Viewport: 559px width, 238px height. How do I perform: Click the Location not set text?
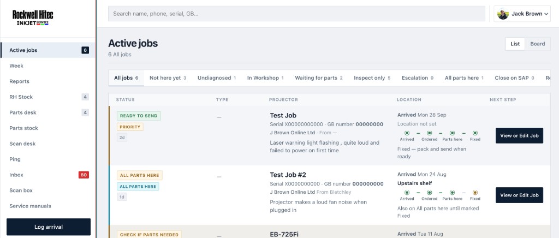[x=417, y=124]
